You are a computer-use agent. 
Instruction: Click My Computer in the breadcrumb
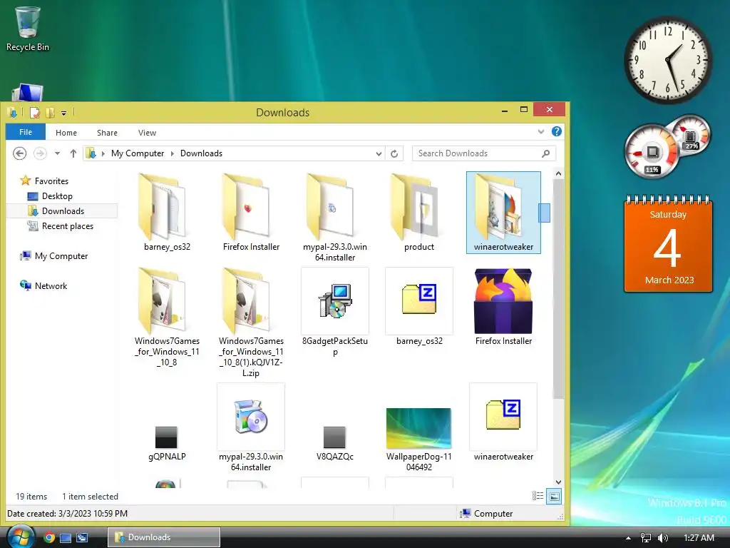tap(138, 153)
